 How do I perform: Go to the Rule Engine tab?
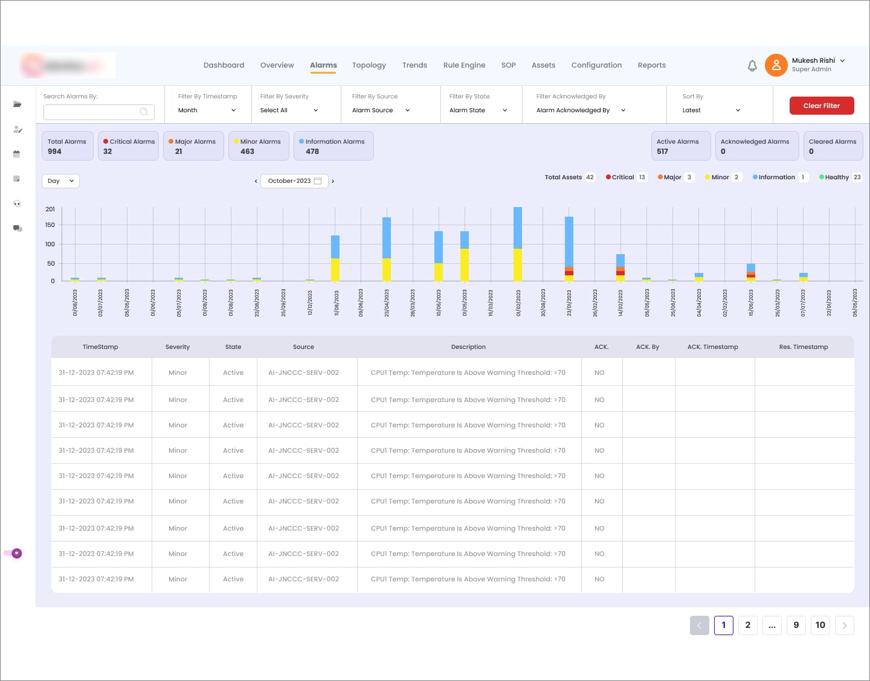pyautogui.click(x=464, y=65)
